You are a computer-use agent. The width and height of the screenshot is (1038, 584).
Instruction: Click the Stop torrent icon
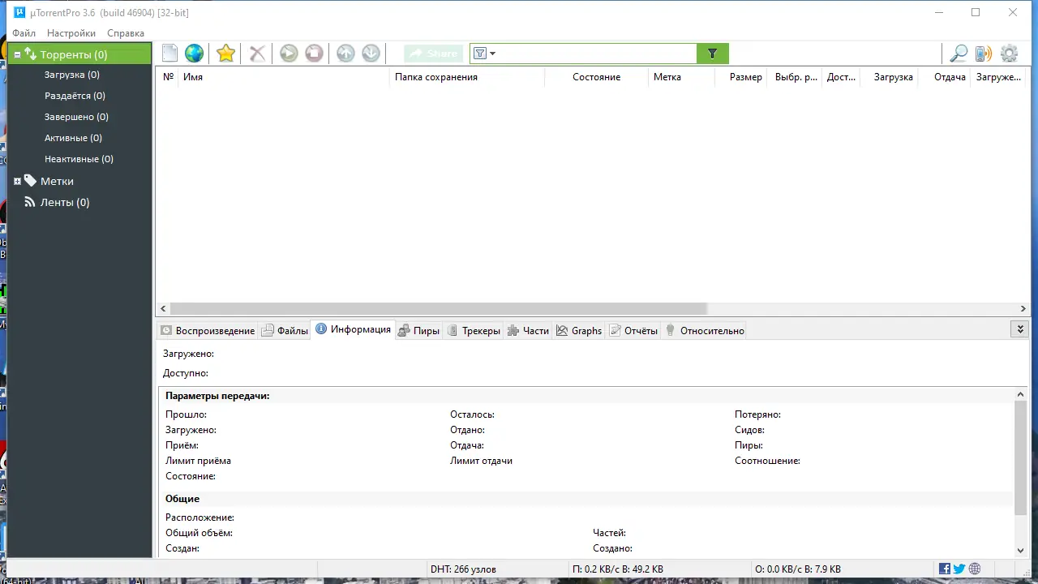click(x=314, y=54)
